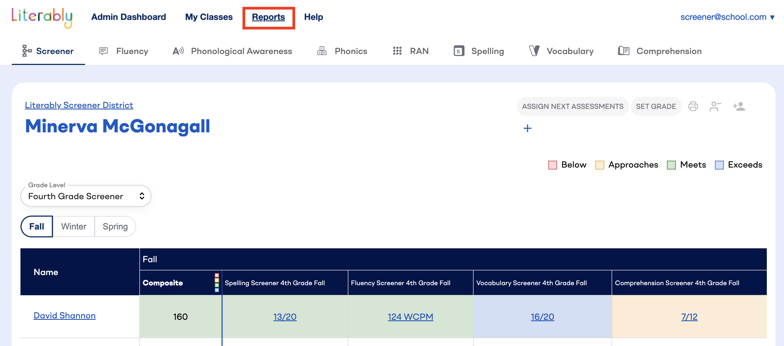Click the Minerva McGonagall class heading
Image resolution: width=784 pixels, height=346 pixels.
118,126
